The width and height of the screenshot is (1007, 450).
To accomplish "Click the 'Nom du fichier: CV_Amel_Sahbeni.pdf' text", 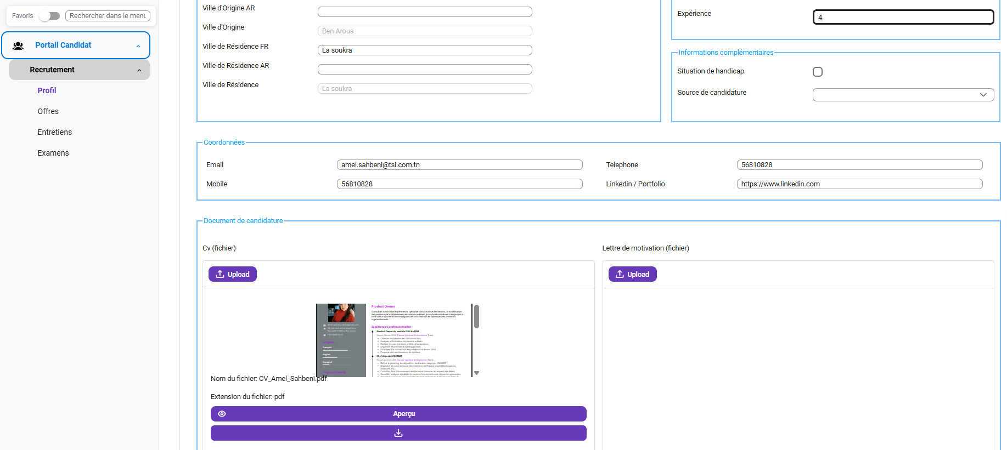I will point(269,379).
